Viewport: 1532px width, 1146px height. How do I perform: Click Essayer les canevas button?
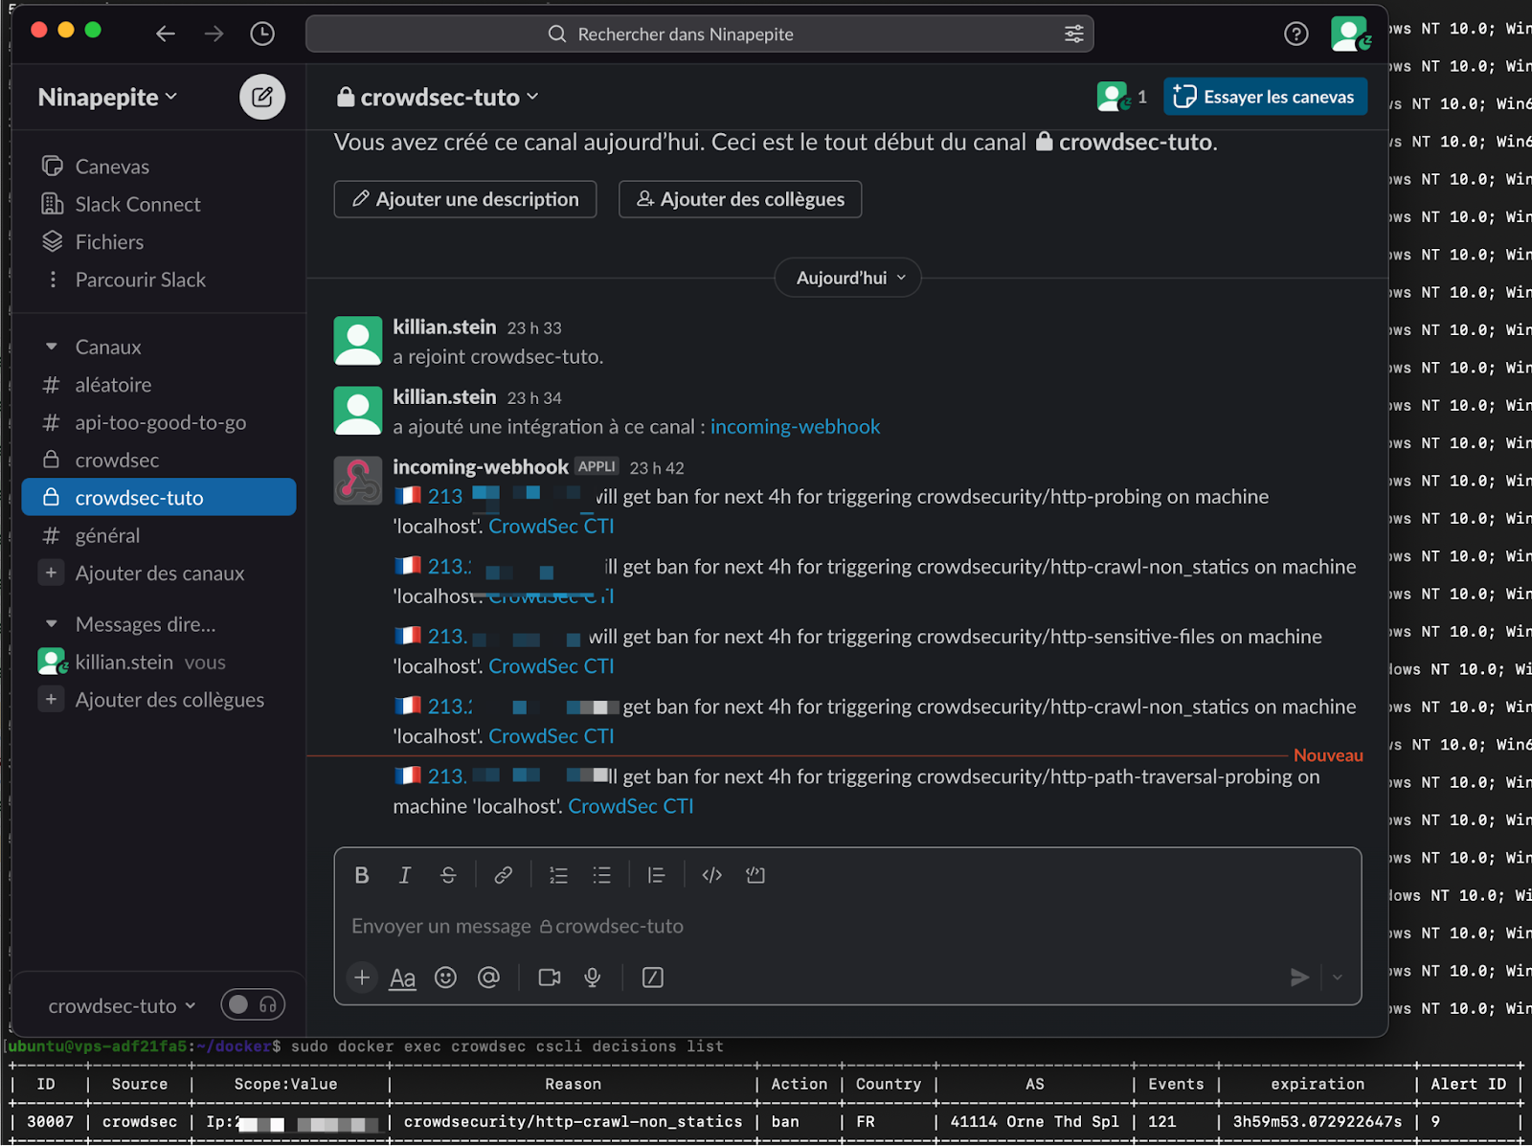(x=1265, y=97)
